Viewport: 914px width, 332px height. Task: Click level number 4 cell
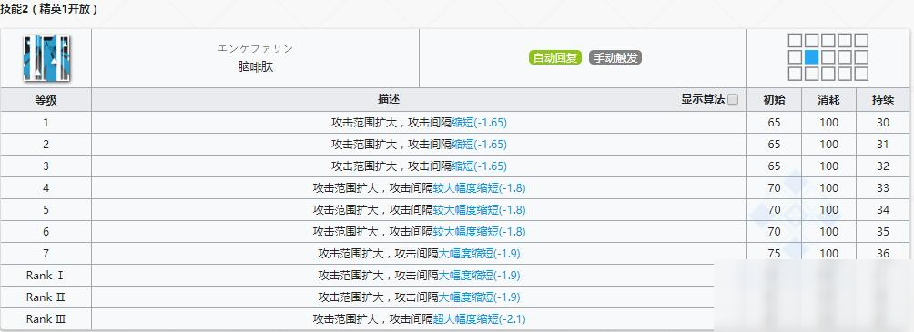point(46,188)
